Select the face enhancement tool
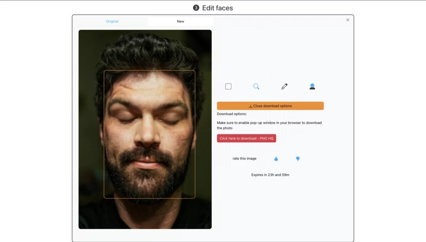Image resolution: width=426 pixels, height=242 pixels. pos(312,86)
